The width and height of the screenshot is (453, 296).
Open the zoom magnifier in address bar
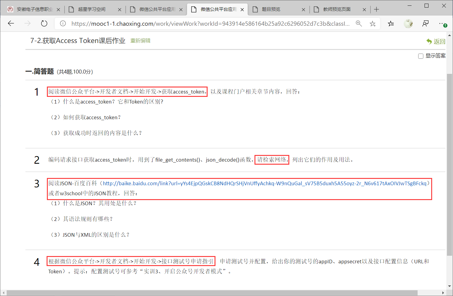tap(359, 24)
